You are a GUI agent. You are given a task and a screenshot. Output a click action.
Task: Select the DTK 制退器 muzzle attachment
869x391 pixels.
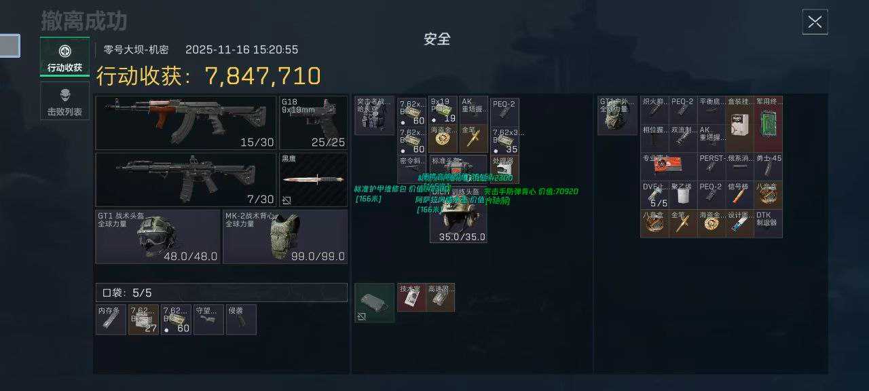pyautogui.click(x=768, y=223)
